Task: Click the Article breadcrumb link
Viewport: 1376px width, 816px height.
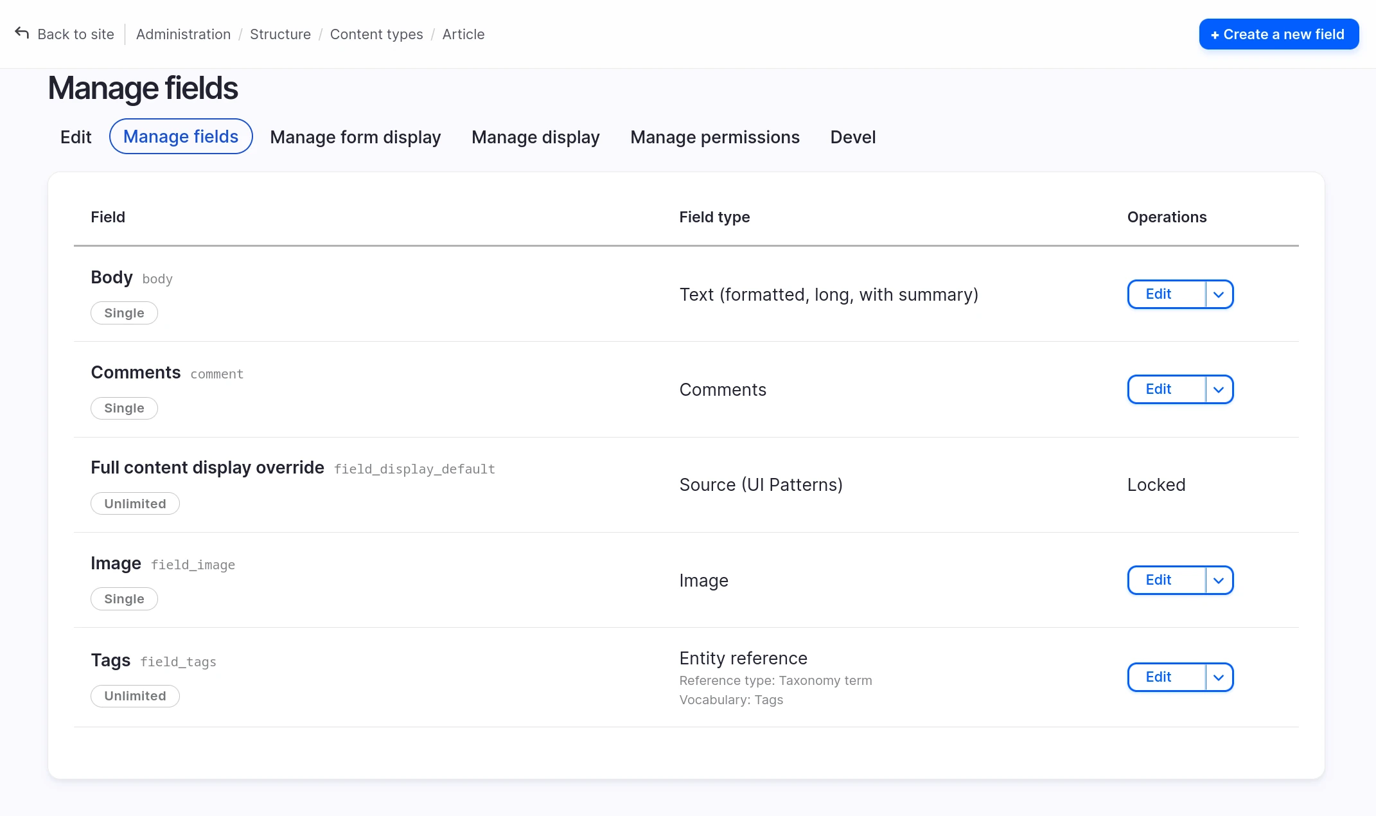Action: click(x=463, y=34)
